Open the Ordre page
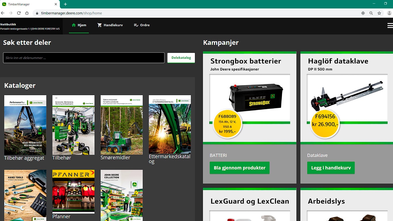This screenshot has height=221, width=393. (x=142, y=25)
